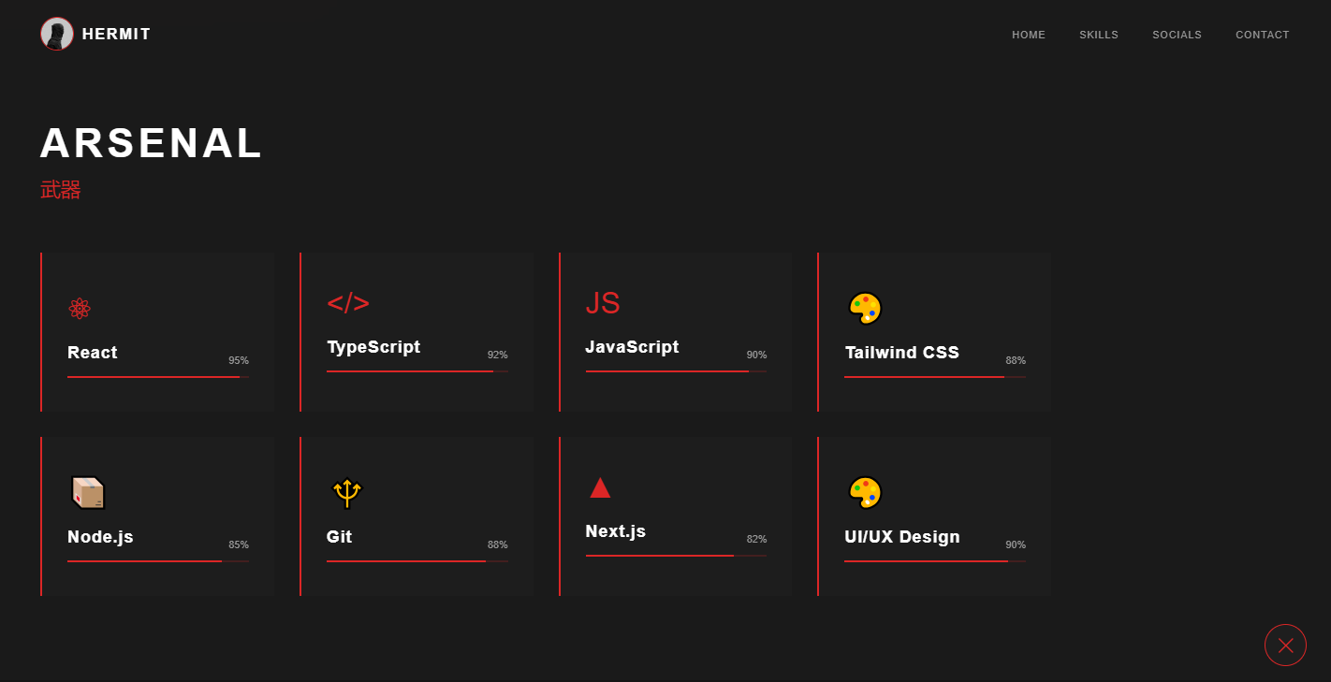Click the ARSENAL heading

click(150, 142)
